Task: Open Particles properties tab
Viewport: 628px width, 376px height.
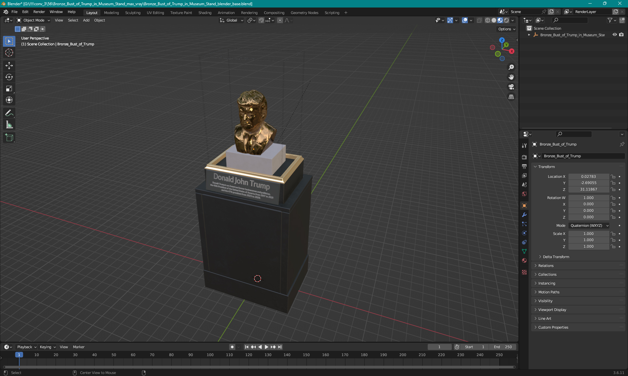Action: coord(524,224)
